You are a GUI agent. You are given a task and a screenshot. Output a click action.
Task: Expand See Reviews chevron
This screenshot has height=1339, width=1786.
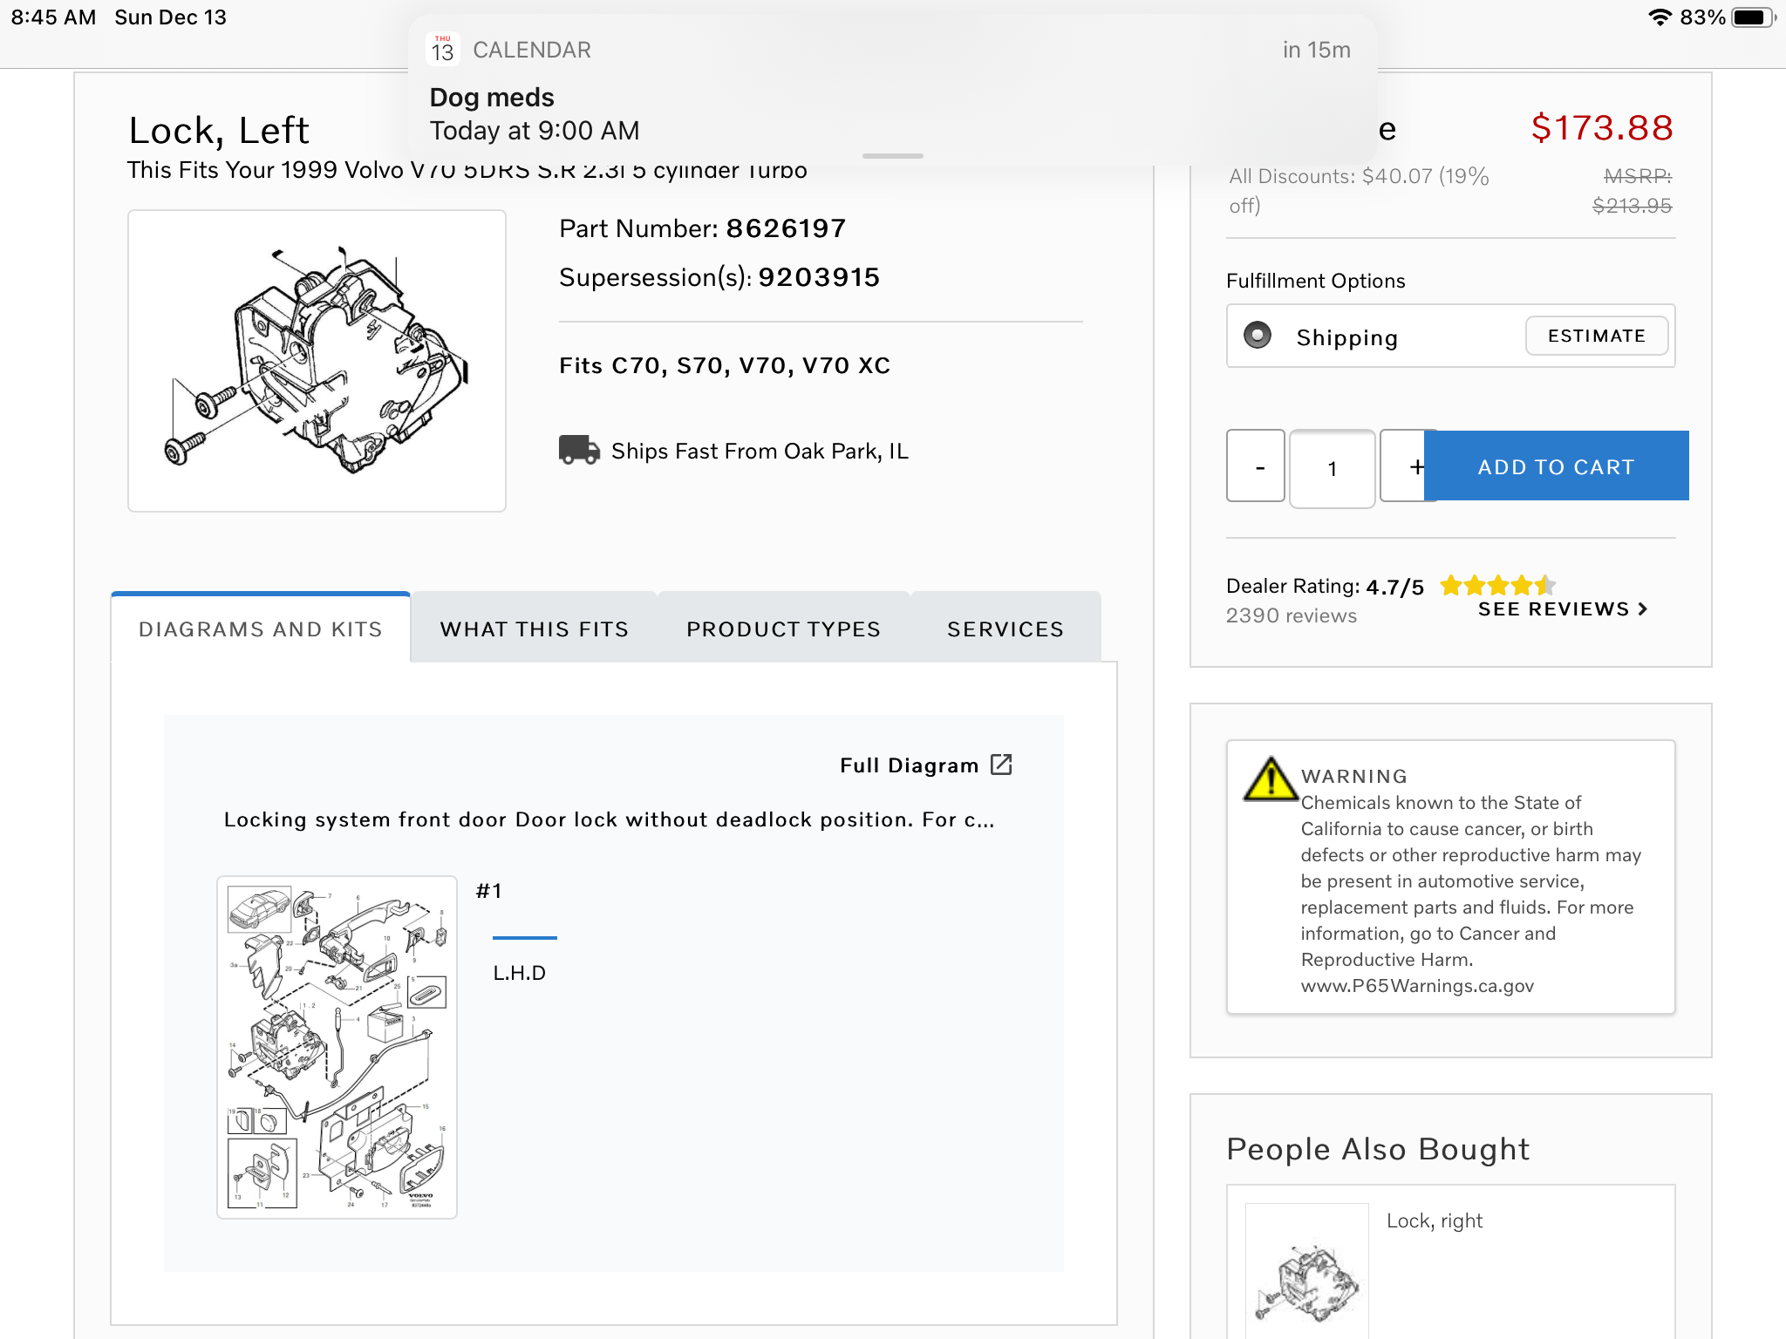coord(1643,609)
